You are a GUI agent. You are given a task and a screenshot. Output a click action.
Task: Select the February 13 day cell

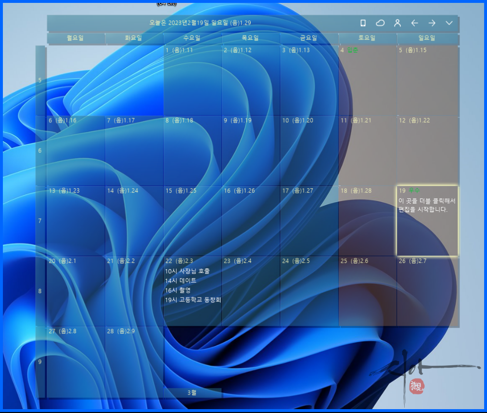tap(76, 221)
